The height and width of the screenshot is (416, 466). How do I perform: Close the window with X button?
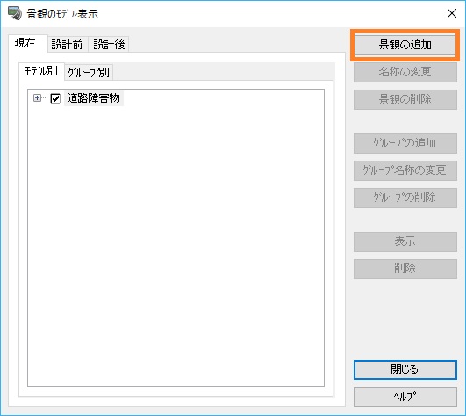tap(452, 13)
